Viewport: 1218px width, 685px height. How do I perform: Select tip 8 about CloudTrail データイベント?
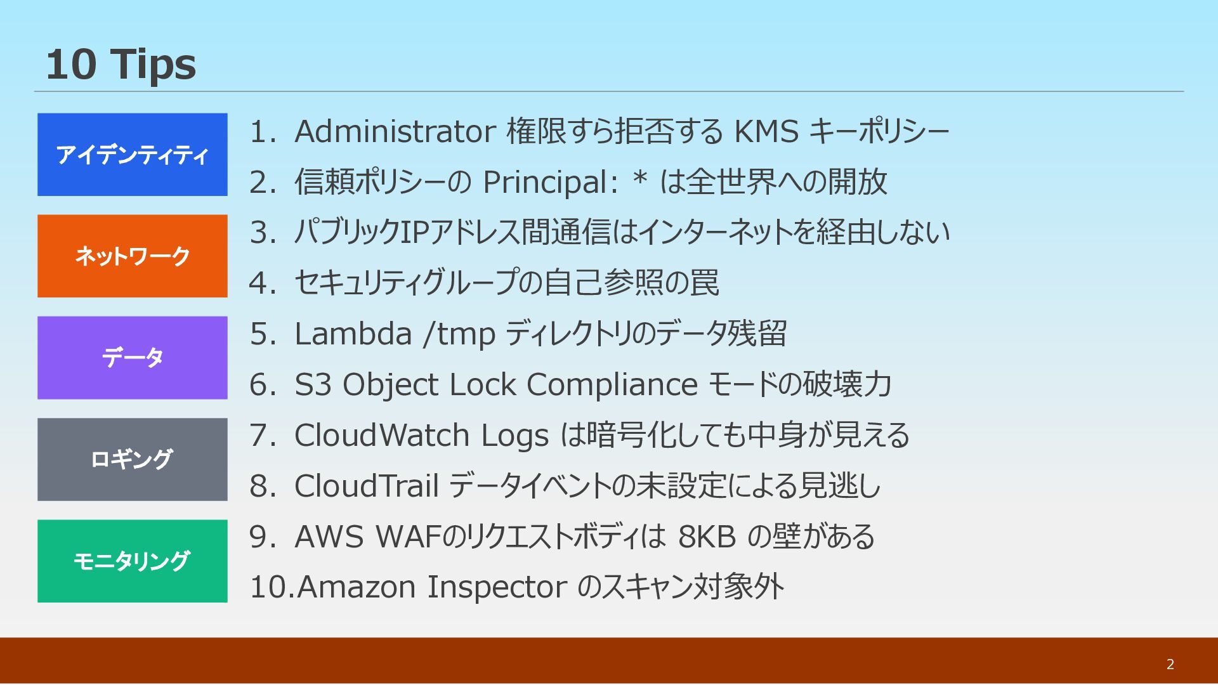pyautogui.click(x=566, y=486)
